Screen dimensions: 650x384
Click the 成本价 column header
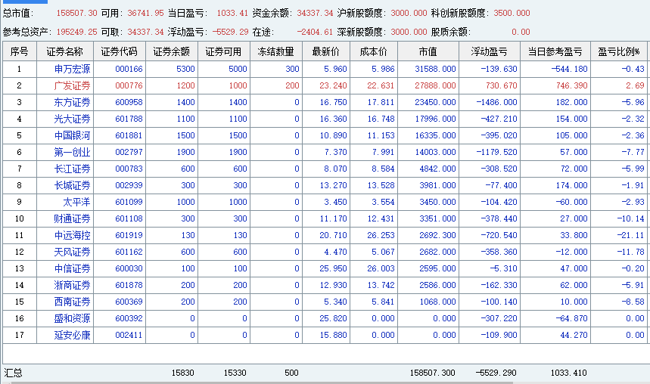374,51
